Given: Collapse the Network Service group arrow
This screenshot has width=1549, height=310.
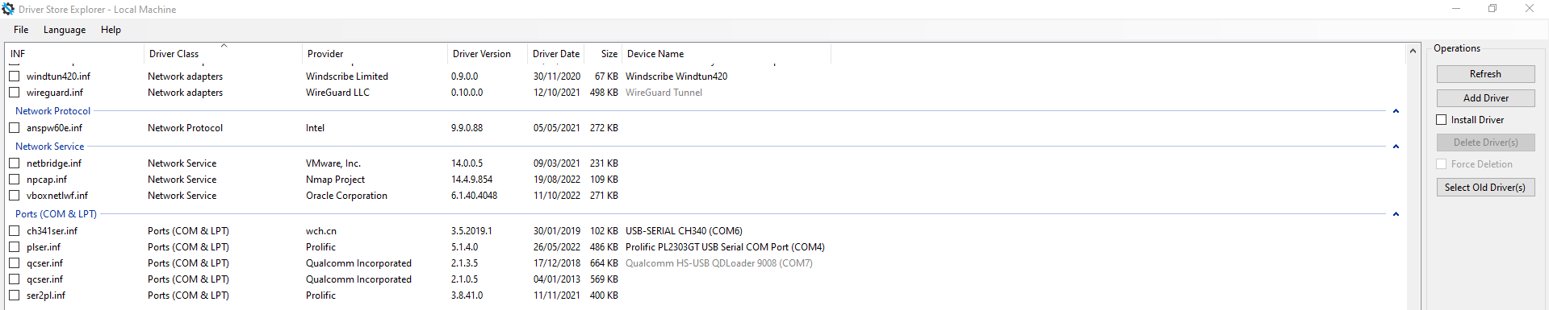Looking at the screenshot, I should (x=1396, y=147).
